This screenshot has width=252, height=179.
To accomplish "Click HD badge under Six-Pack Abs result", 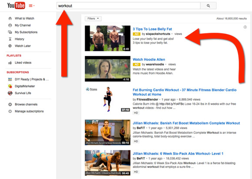I will click(136, 172).
